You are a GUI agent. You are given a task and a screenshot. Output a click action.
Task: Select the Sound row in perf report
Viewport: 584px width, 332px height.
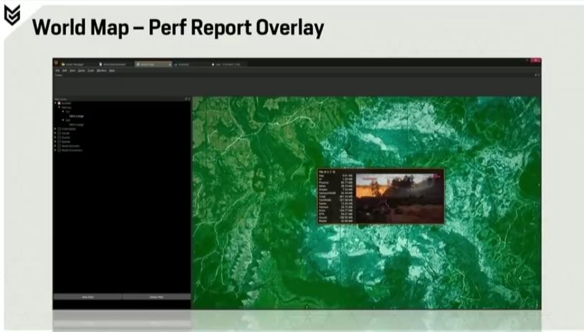(336, 217)
